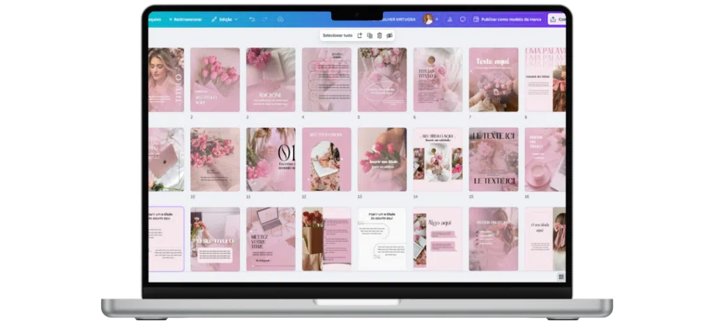Select the METTEZ VOTRE TITRE thumbnail
The height and width of the screenshot is (330, 714).
point(271,239)
